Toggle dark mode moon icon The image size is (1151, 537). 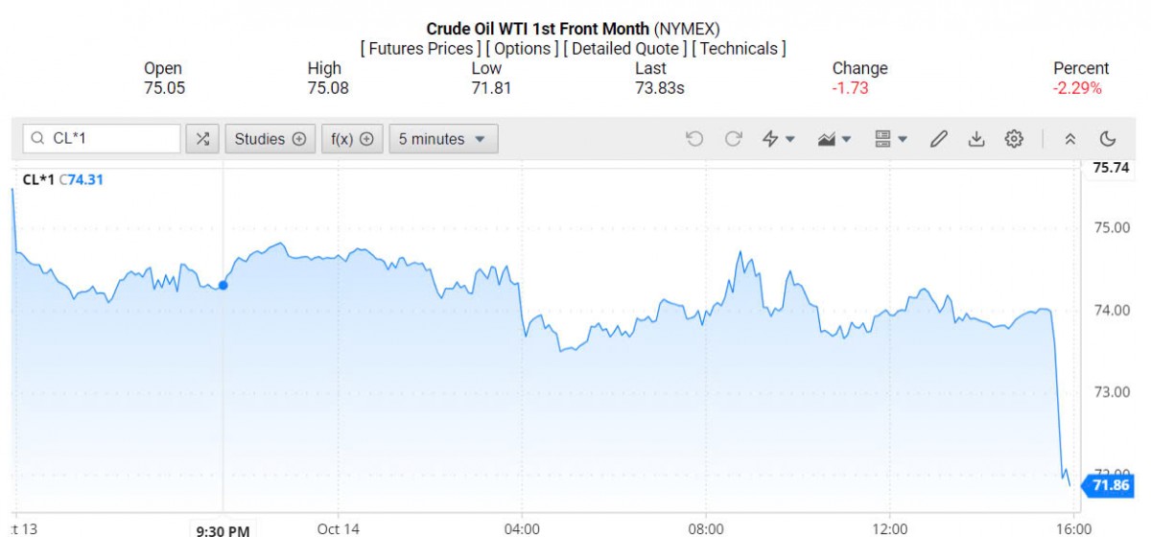coord(1108,139)
